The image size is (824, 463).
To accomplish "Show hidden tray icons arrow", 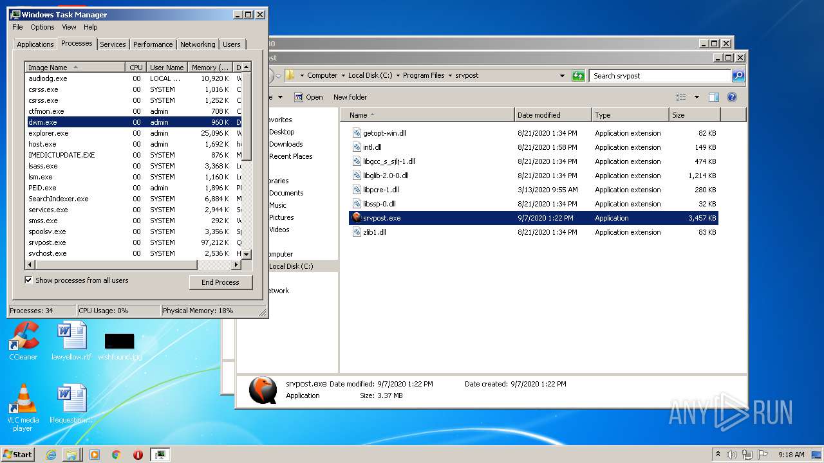I will click(x=718, y=455).
